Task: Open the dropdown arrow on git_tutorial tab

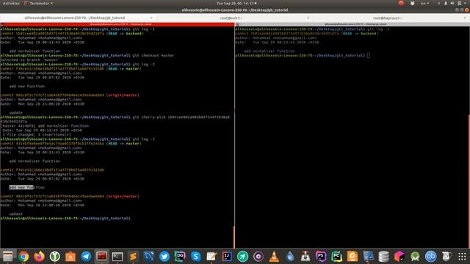Action: click(151, 18)
